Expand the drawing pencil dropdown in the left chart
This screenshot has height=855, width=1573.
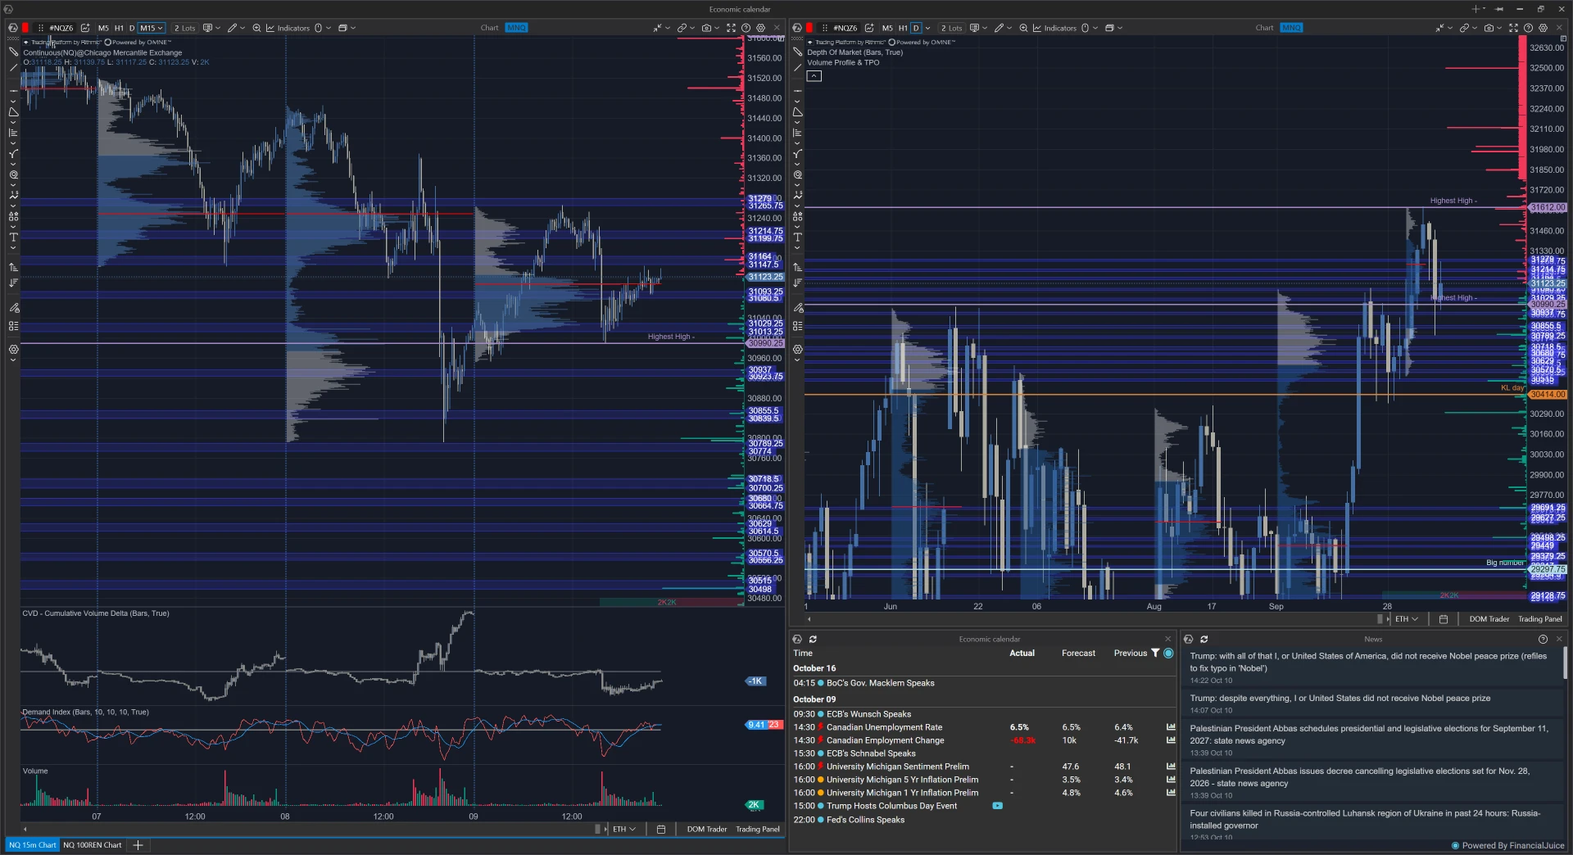pyautogui.click(x=243, y=28)
